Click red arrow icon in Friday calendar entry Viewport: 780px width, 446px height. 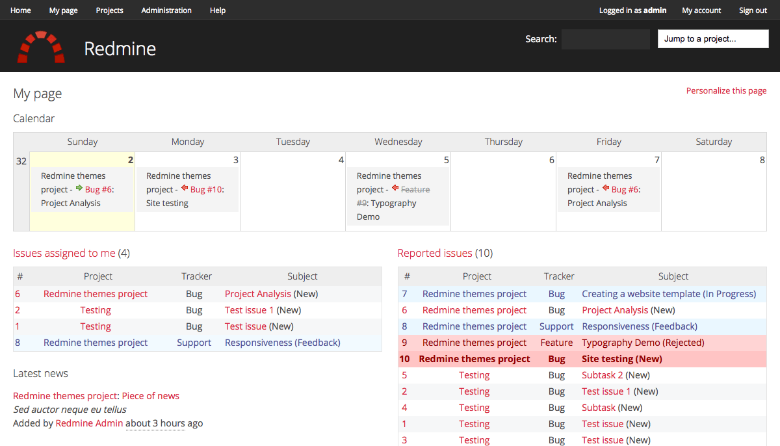[606, 189]
